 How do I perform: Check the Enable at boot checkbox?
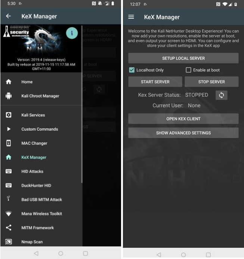coord(188,70)
